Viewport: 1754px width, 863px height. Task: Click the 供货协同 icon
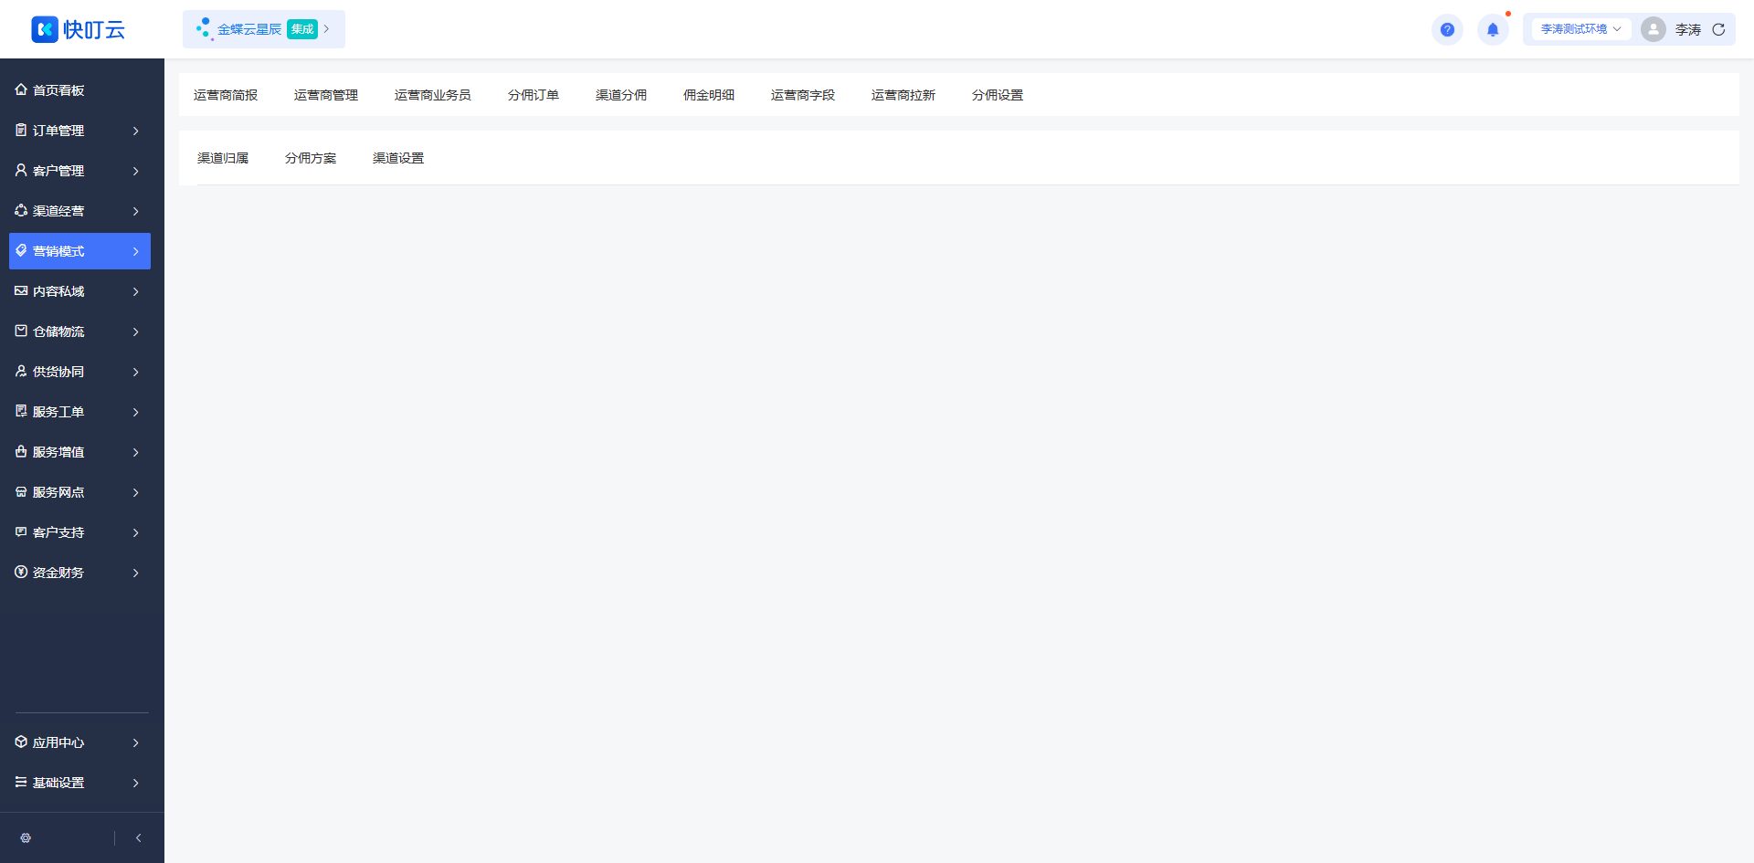pos(21,371)
